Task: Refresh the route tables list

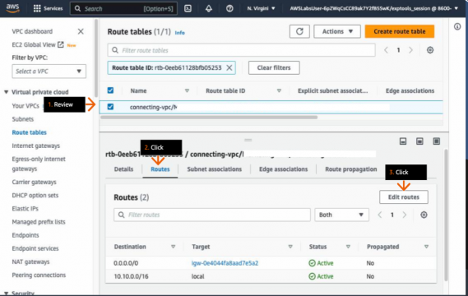Action: click(299, 31)
